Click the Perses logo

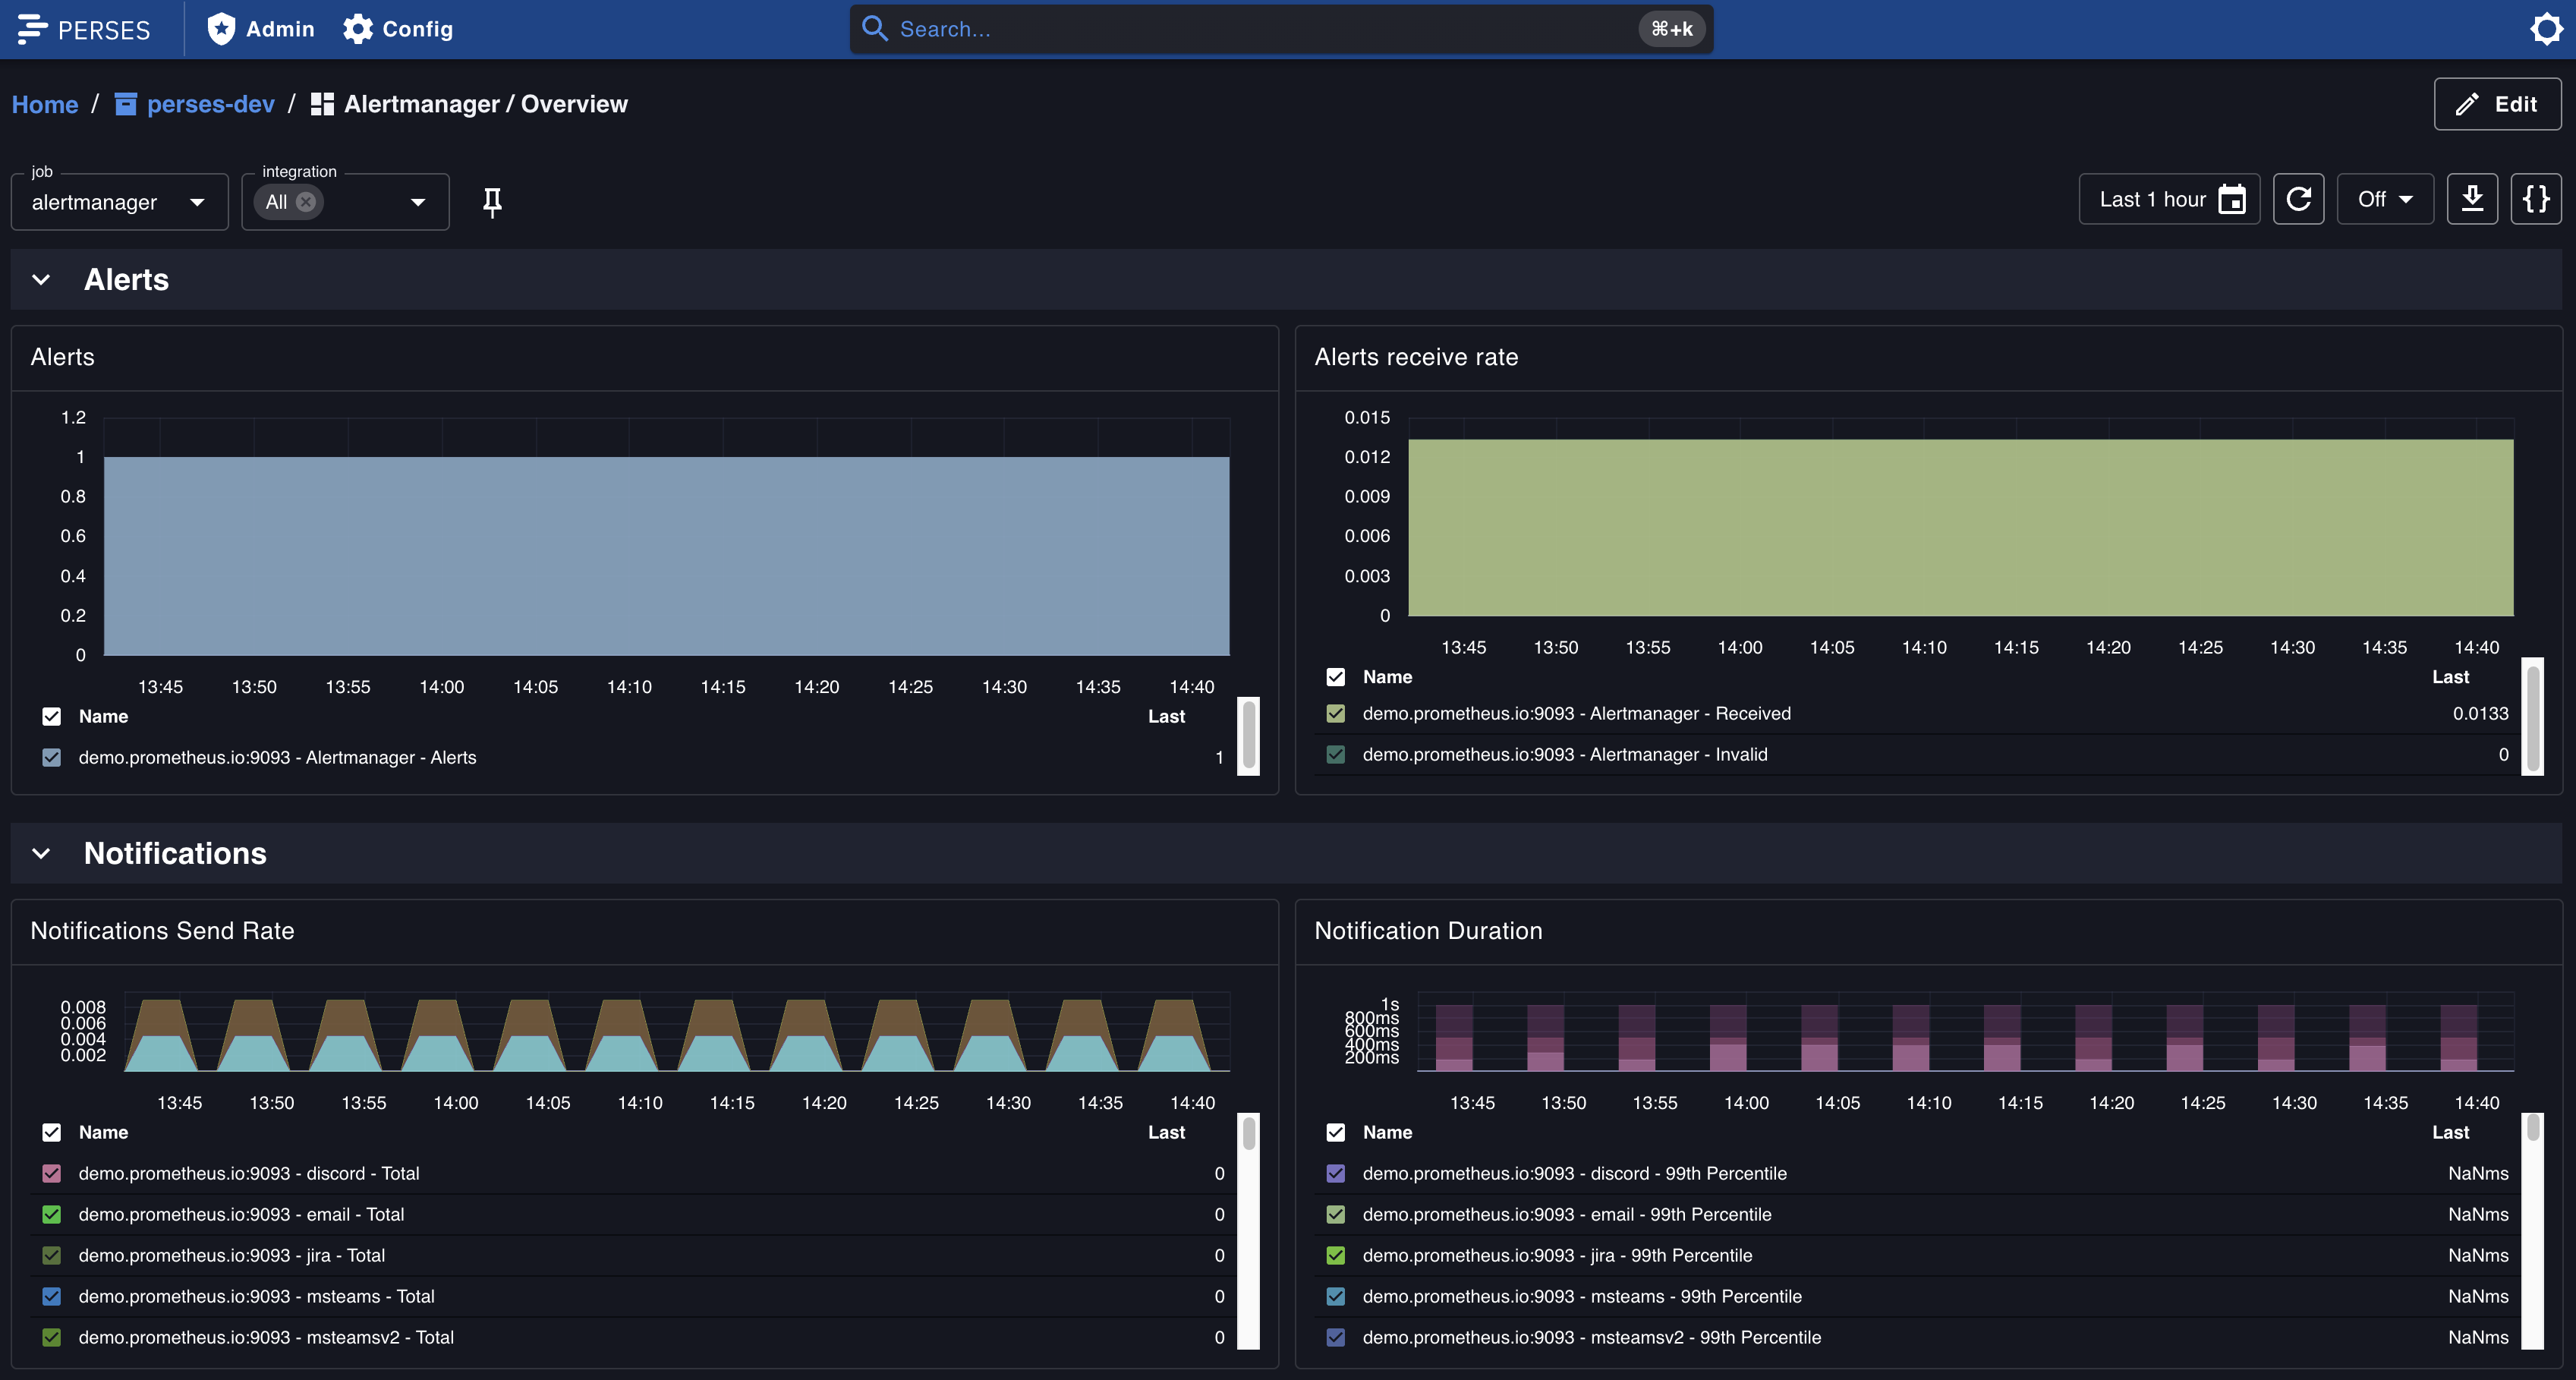pyautogui.click(x=84, y=29)
